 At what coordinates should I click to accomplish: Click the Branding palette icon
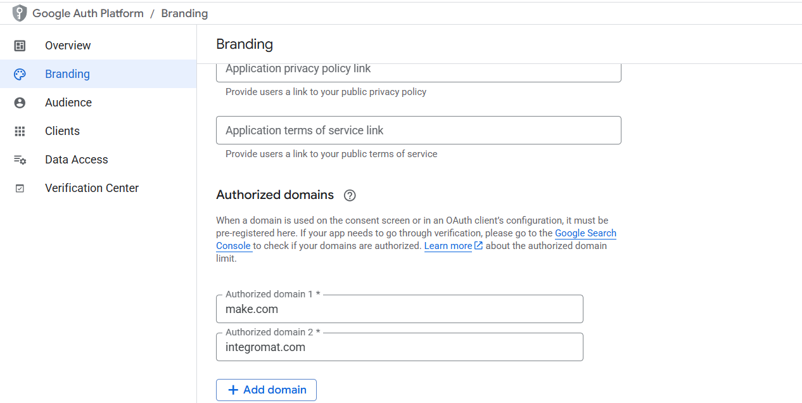pyautogui.click(x=20, y=74)
